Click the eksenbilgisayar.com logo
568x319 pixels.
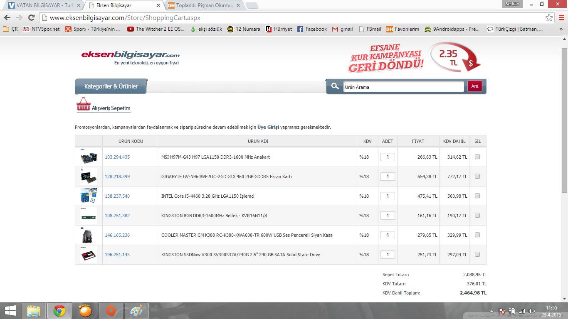click(131, 57)
